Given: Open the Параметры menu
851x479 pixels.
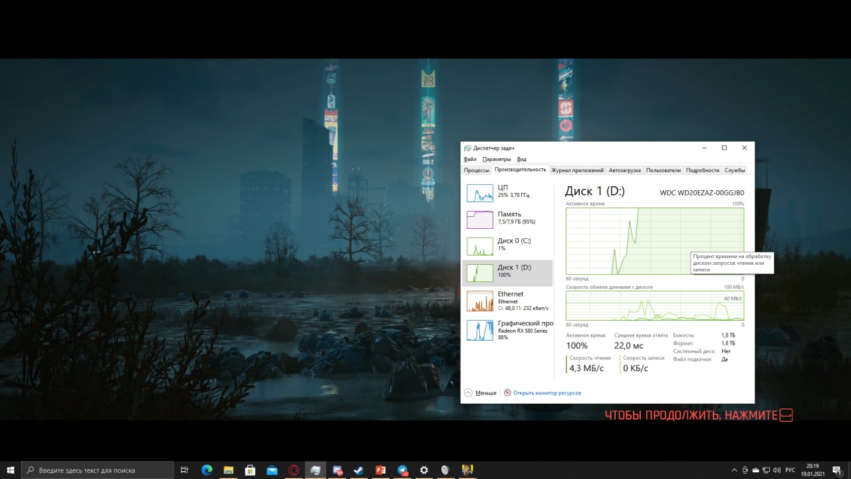Looking at the screenshot, I should 497,159.
